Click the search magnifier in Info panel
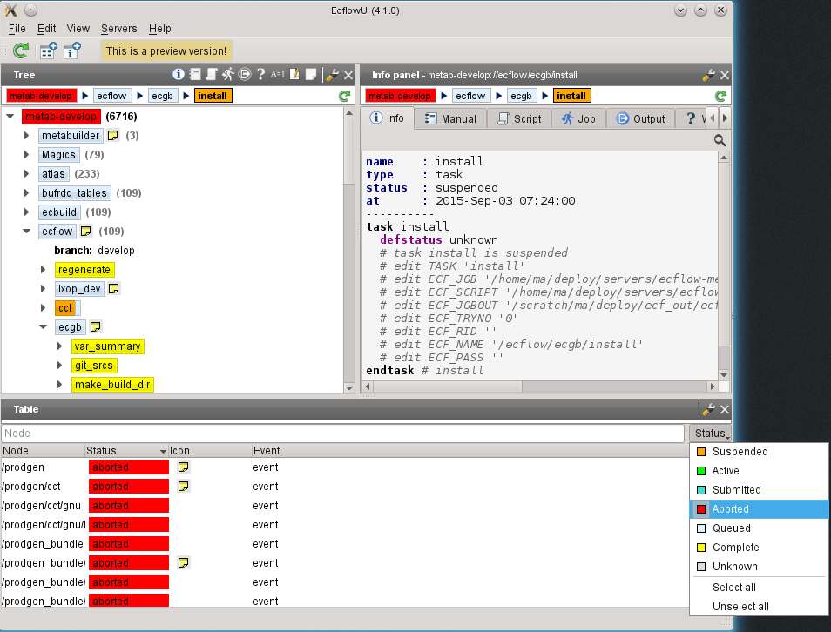The image size is (831, 632). (x=720, y=140)
